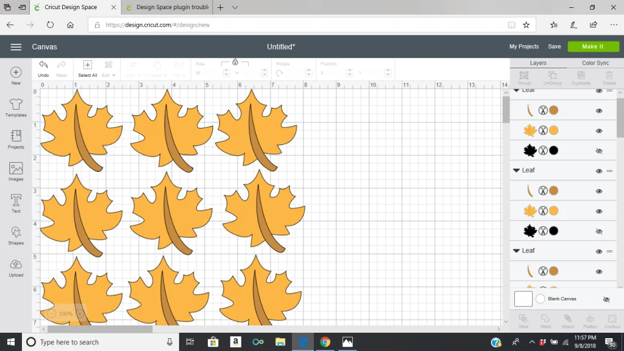The height and width of the screenshot is (351, 624).
Task: Collapse the second Leaf group
Action: [x=517, y=171]
